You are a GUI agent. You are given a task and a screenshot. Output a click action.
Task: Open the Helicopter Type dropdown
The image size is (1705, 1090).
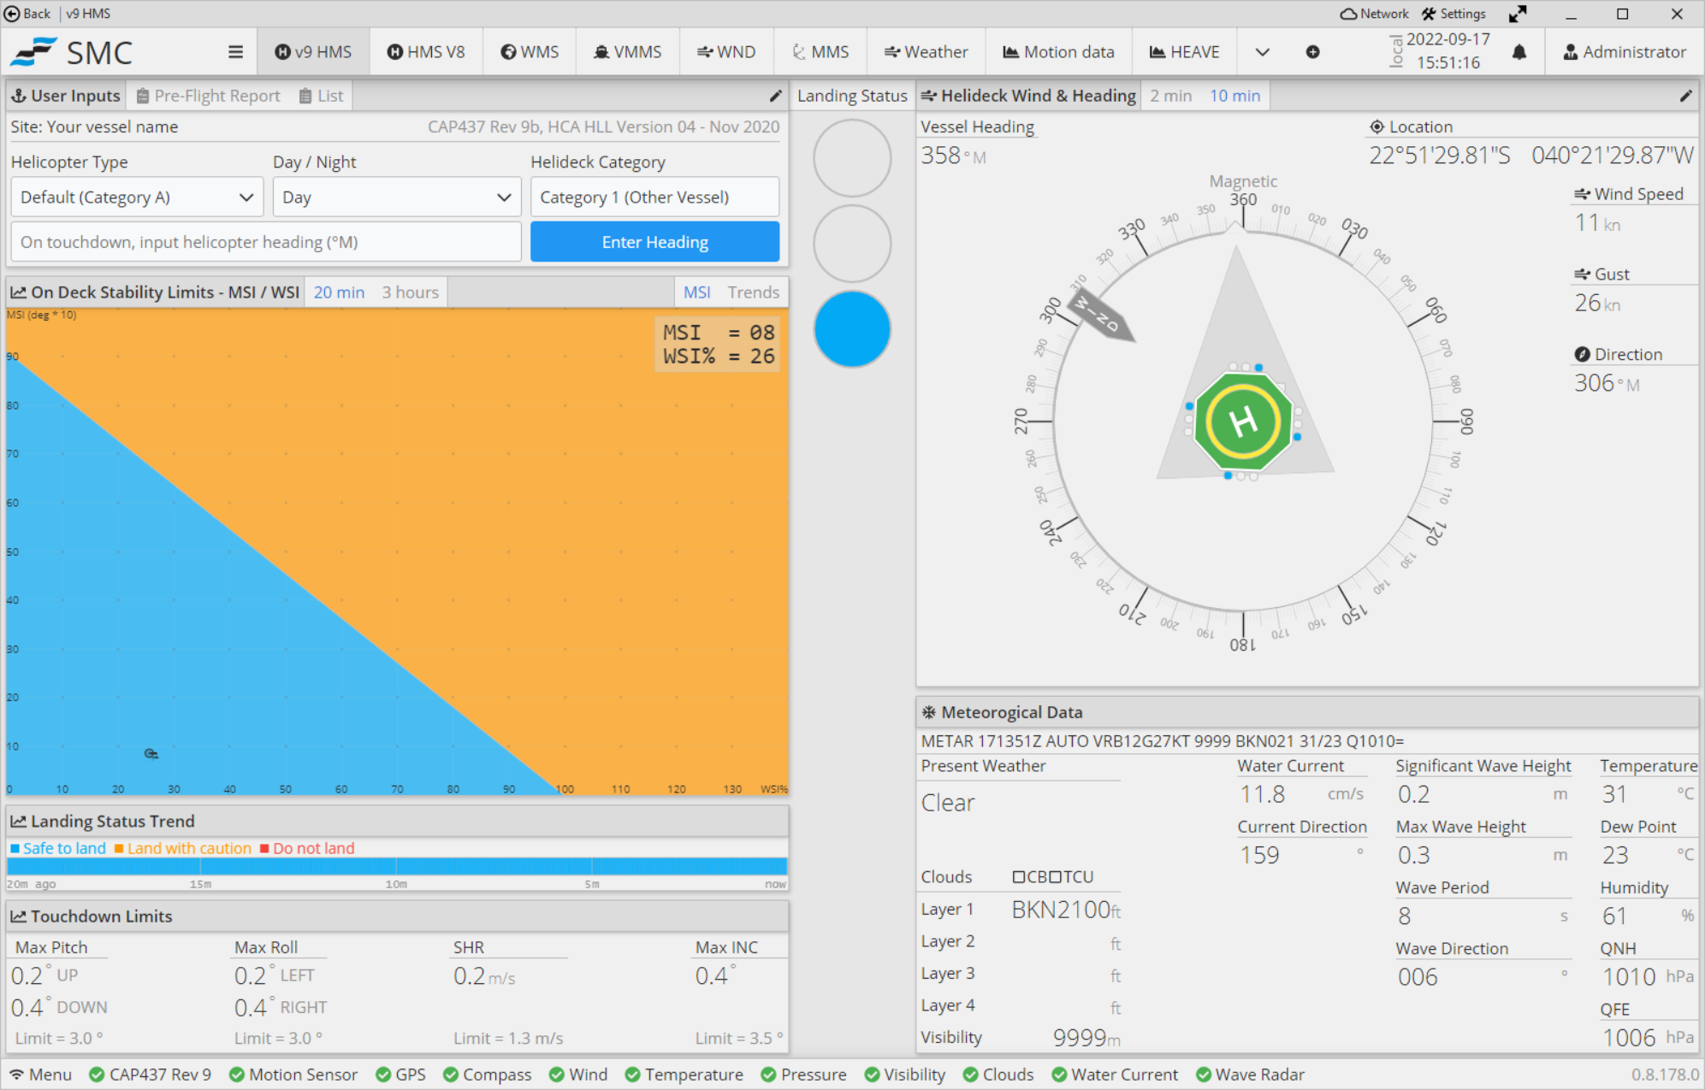pos(137,197)
